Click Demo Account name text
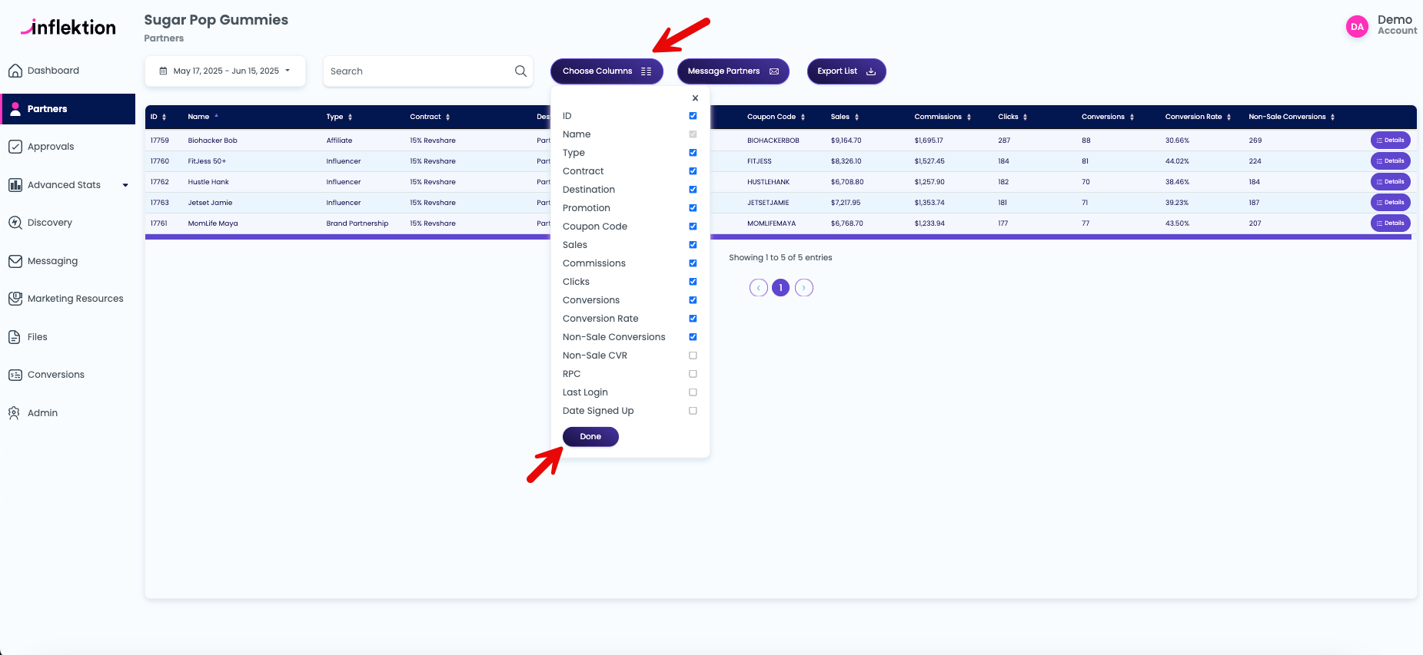Screen dimensions: 1423x655 pyautogui.click(x=1397, y=25)
